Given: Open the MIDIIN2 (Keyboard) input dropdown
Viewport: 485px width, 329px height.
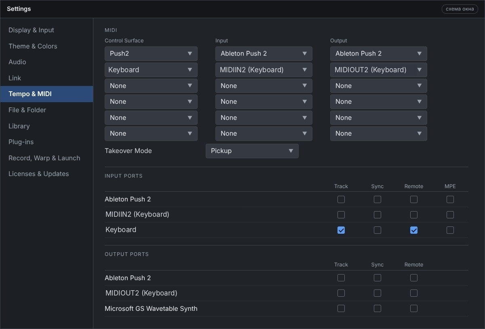Looking at the screenshot, I should tap(264, 70).
